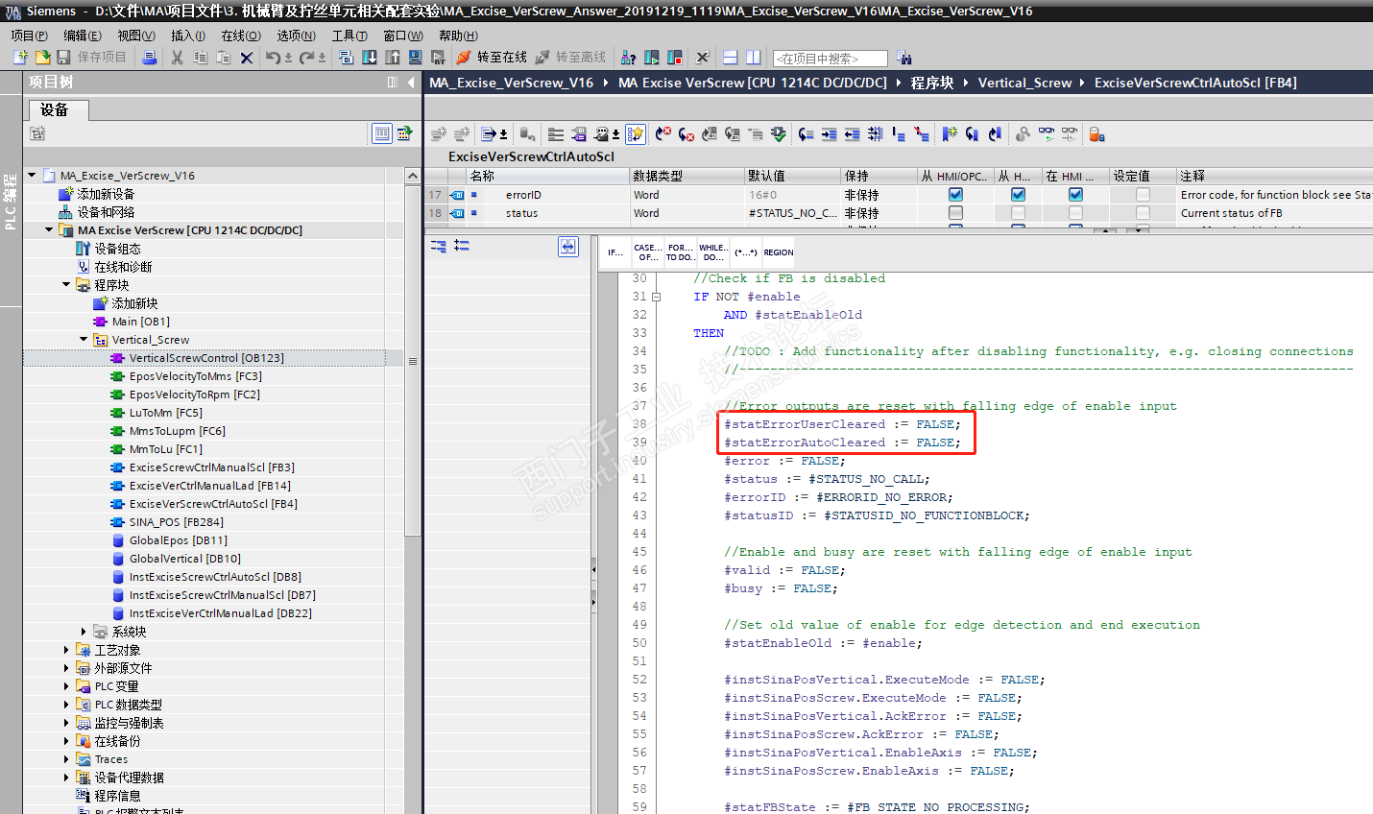The image size is (1373, 814).
Task: Open ExciseVerScrewCtrlAutoScl [FB4] block in tree
Action: [213, 504]
